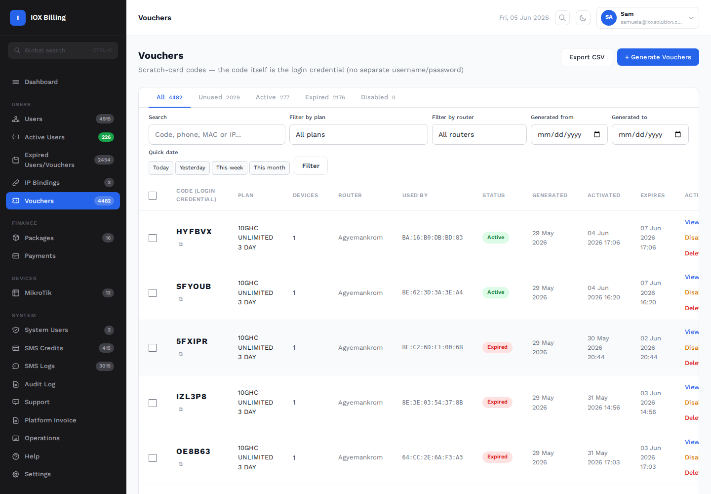
Task: Open Generated to calendar picker icon
Action: pos(678,134)
